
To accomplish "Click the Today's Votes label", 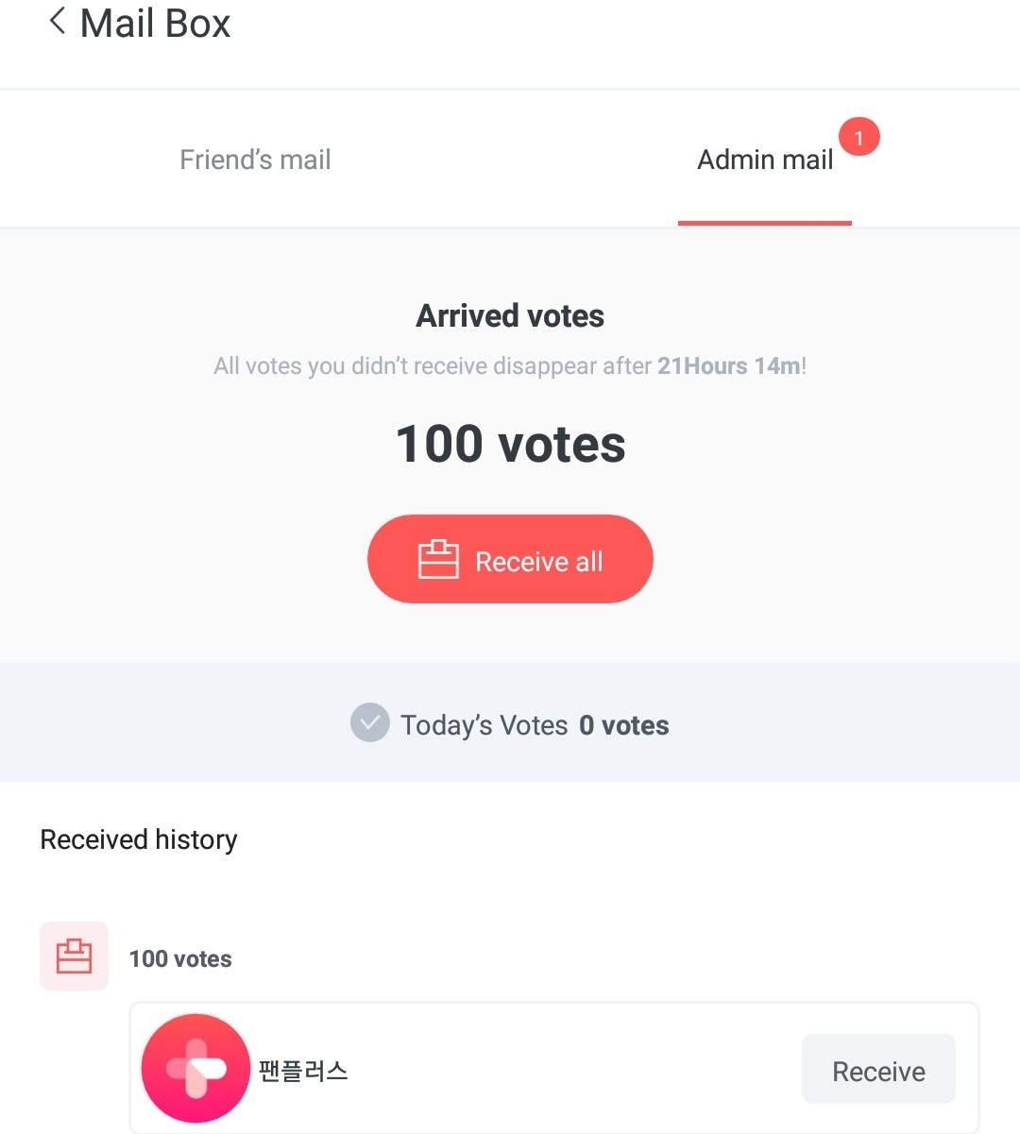I will point(484,725).
